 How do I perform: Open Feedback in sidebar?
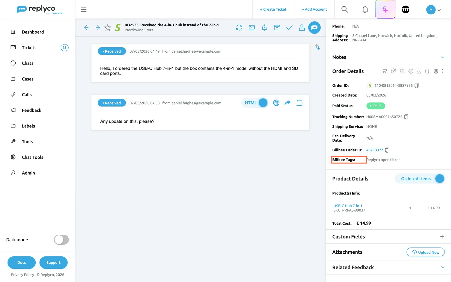tap(32, 110)
